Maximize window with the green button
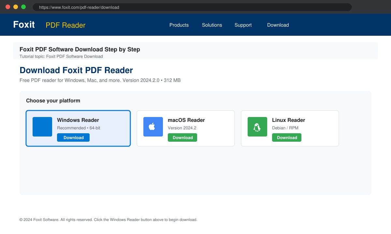Viewport: 391px width, 234px height. [x=23, y=7]
